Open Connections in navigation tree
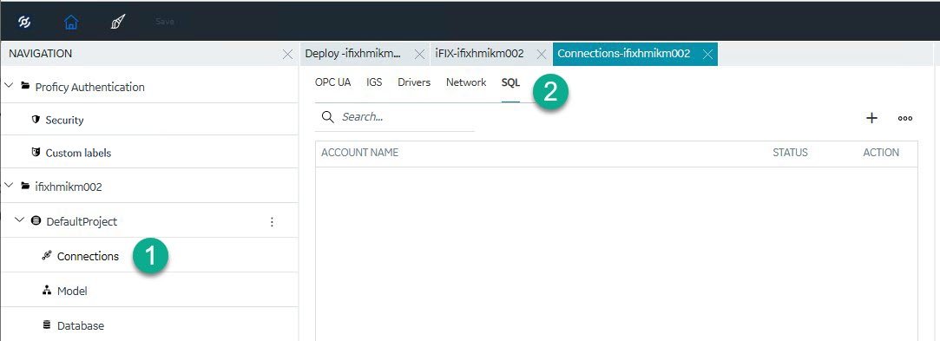This screenshot has height=341, width=940. click(x=89, y=257)
